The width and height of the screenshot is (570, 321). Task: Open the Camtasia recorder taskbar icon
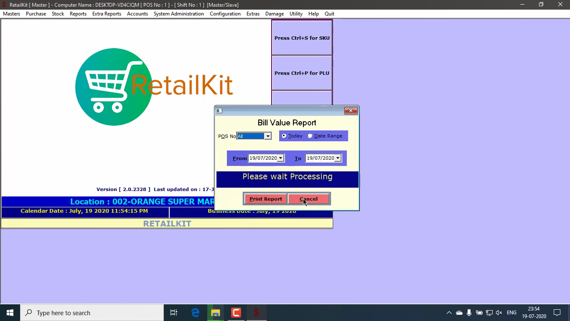[236, 313]
